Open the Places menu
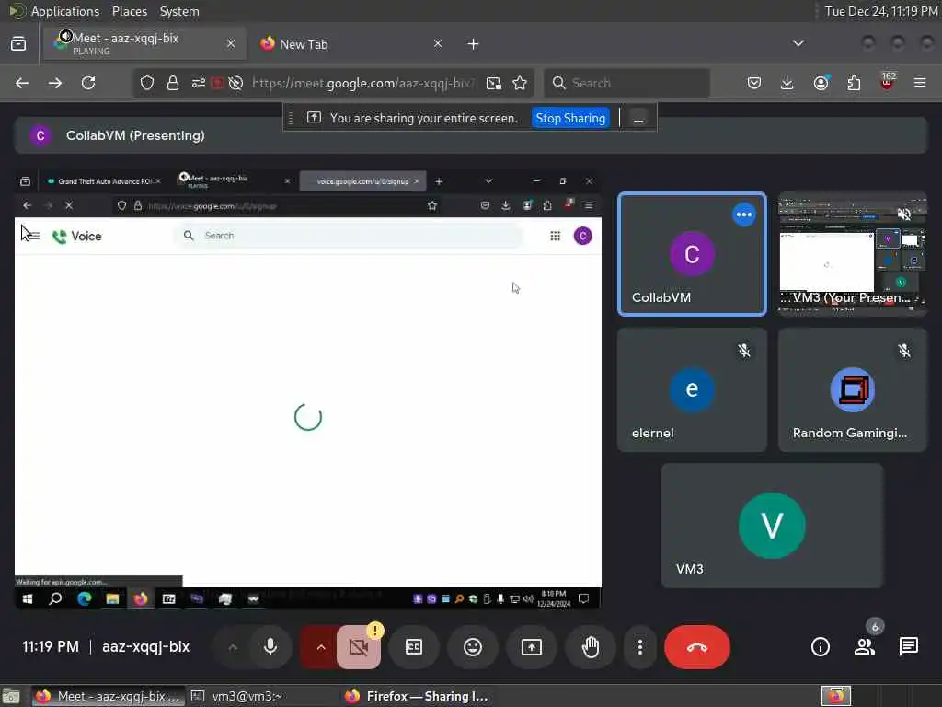 (x=129, y=11)
